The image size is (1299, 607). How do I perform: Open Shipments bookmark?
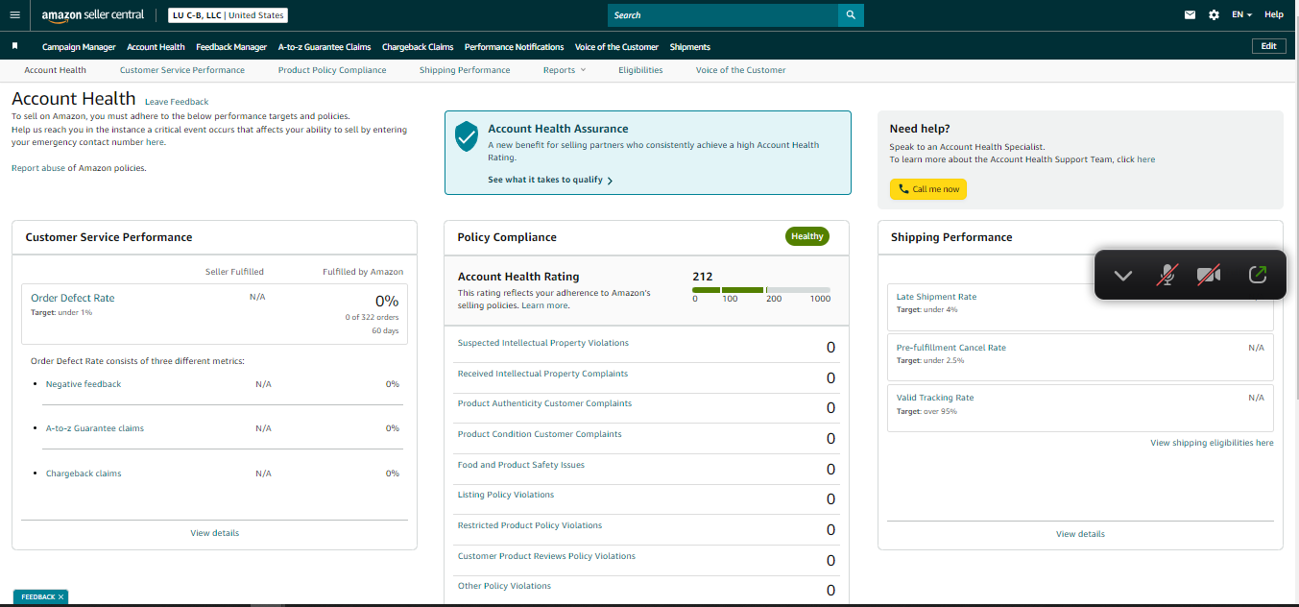click(690, 47)
